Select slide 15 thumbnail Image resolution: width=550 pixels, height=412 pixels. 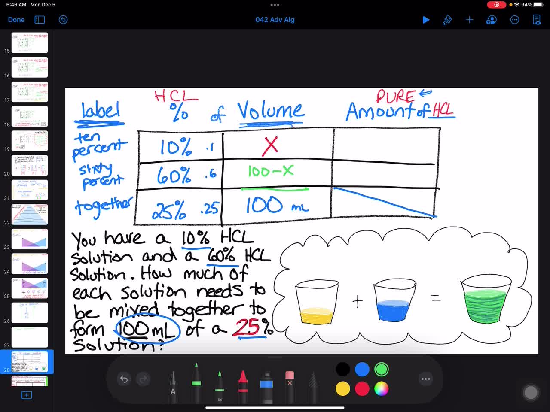point(30,42)
